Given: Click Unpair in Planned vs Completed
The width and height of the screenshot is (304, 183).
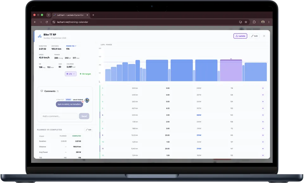Looking at the screenshot, I should tap(42, 136).
